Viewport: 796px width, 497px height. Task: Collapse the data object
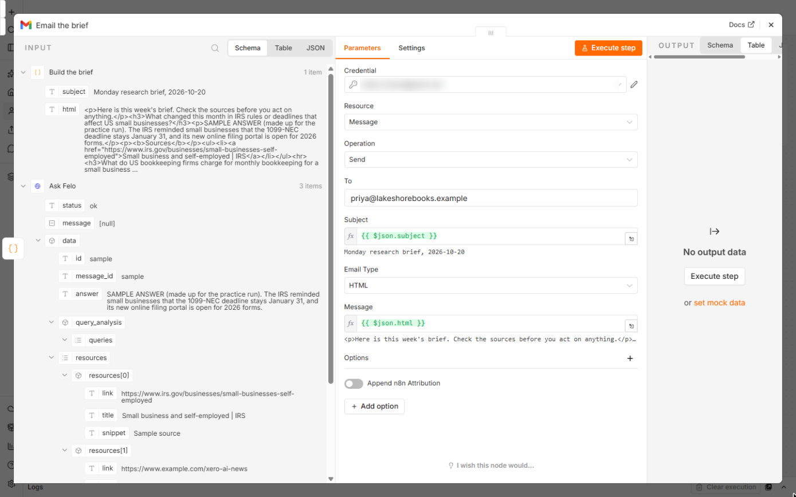coord(38,241)
